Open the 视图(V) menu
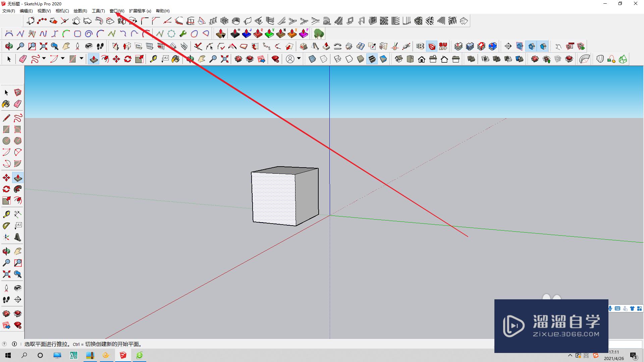The image size is (644, 362). point(44,11)
